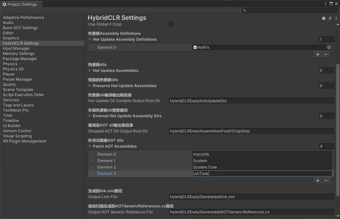Viewport: 340px width, 219px height.
Task: Click the Output Link File path field
Action: [251, 197]
